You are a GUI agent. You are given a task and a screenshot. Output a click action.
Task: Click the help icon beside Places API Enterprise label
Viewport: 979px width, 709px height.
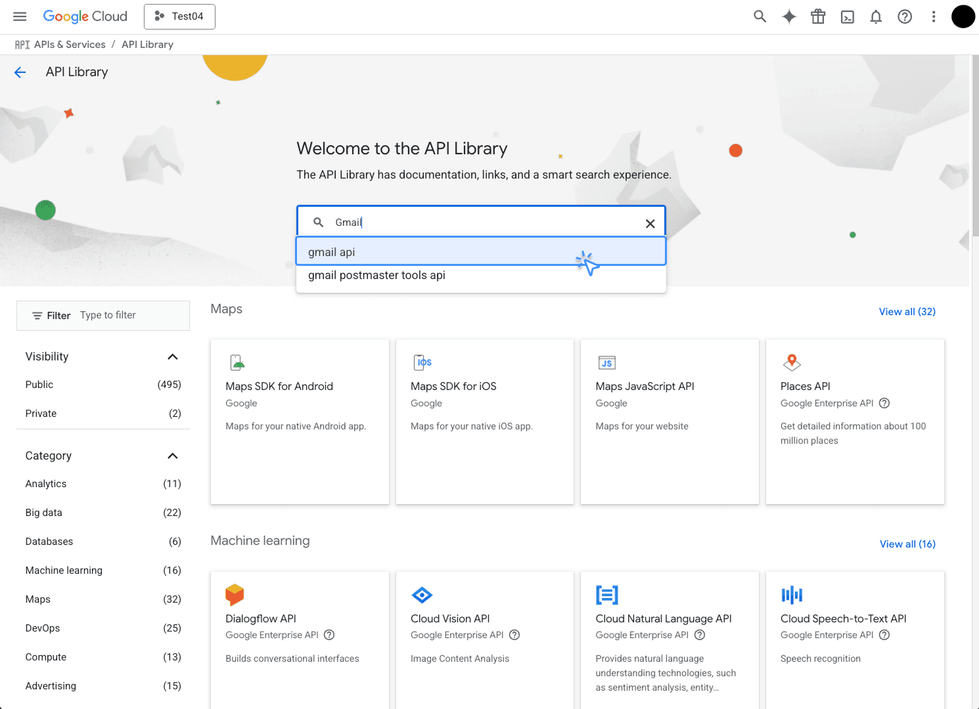(x=884, y=403)
